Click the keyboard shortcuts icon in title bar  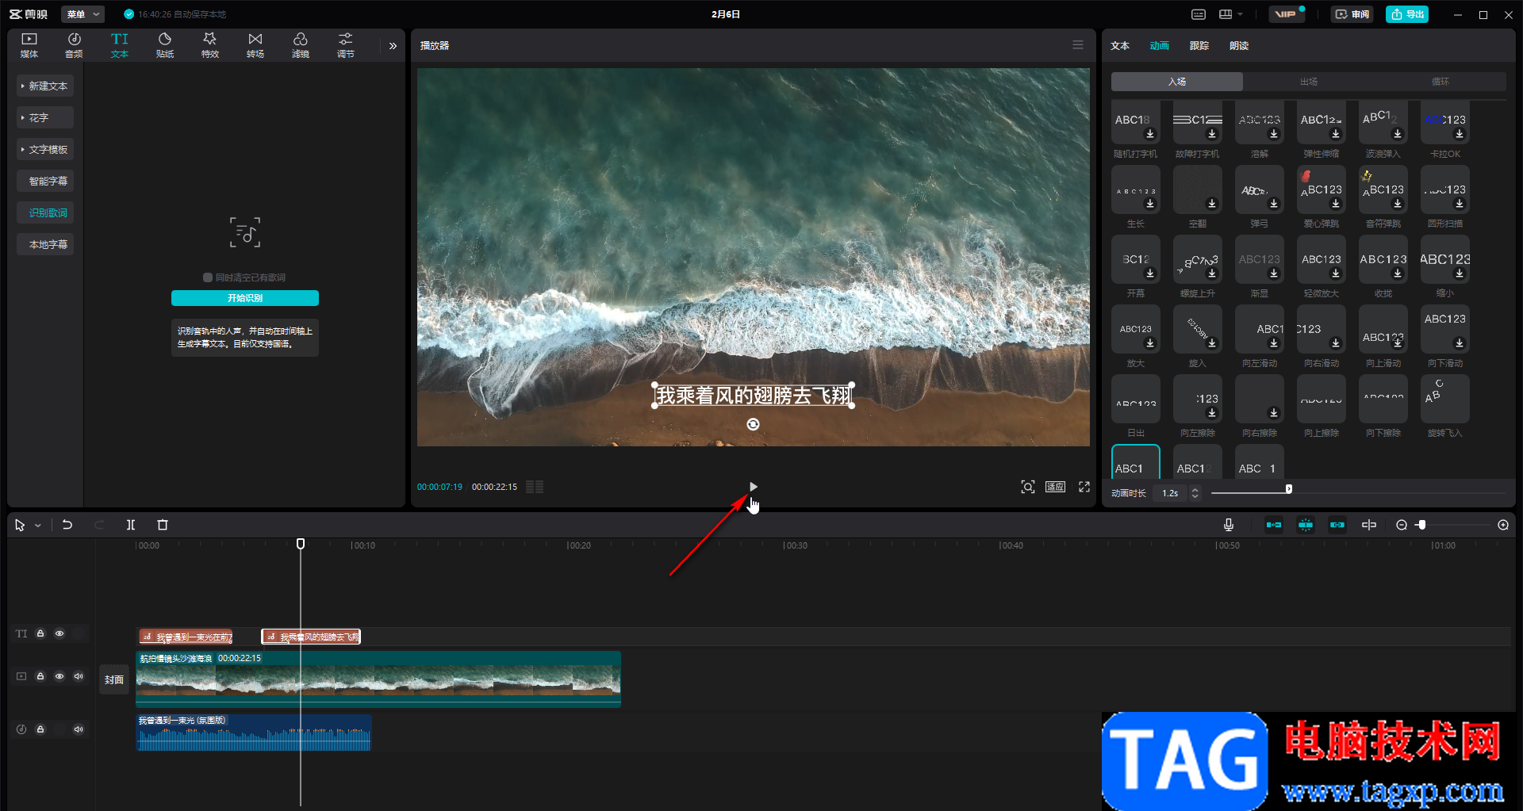[1199, 14]
